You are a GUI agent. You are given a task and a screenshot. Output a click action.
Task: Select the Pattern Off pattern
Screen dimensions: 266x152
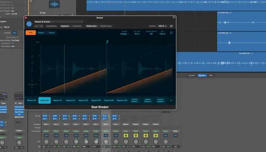click(x=32, y=100)
